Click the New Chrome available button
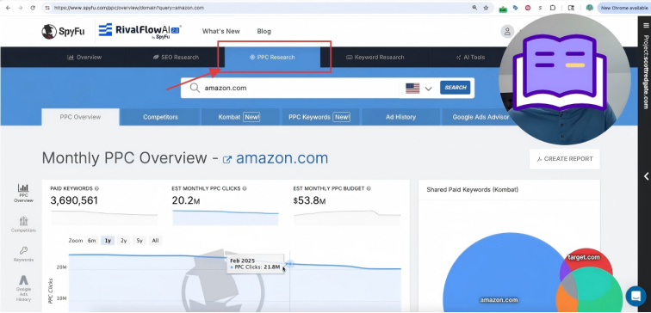 coord(624,8)
